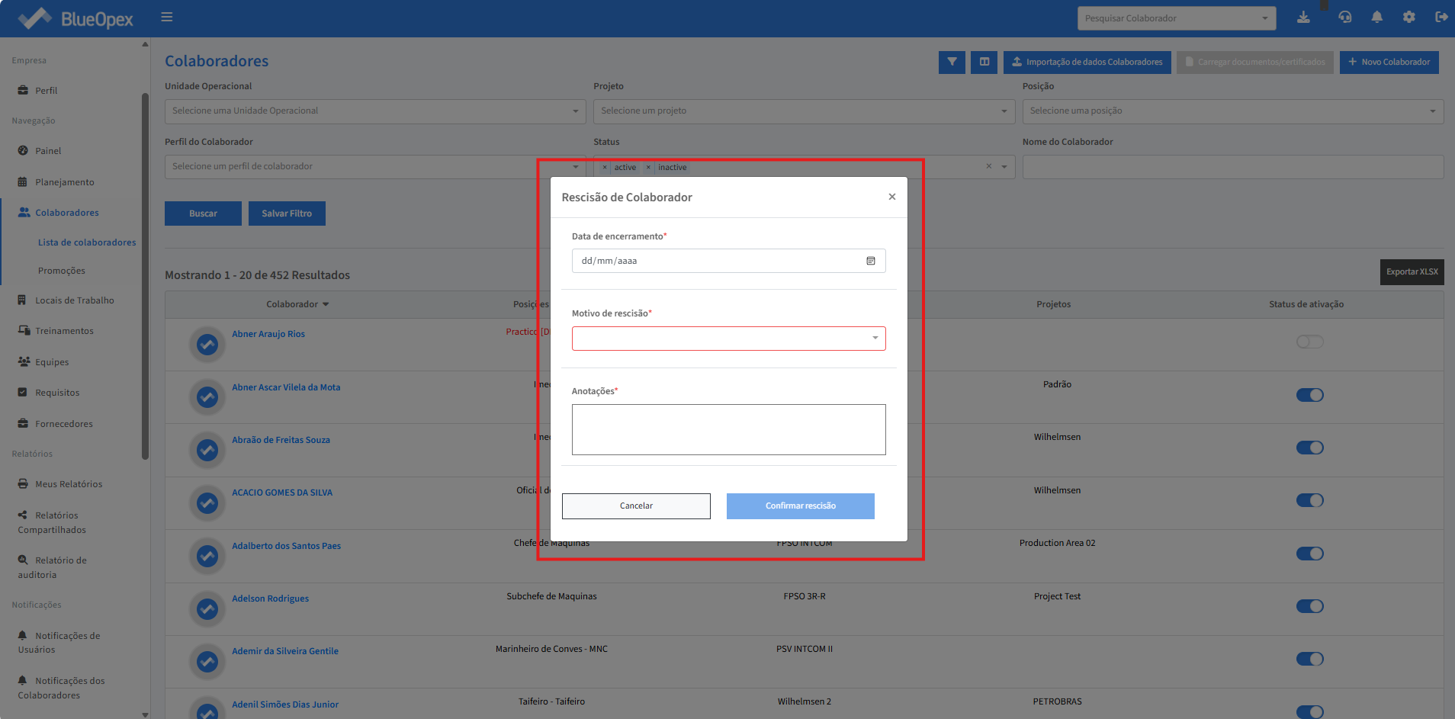Open Locais de Trabalho menu item
Image resolution: width=1455 pixels, height=719 pixels.
coord(74,300)
